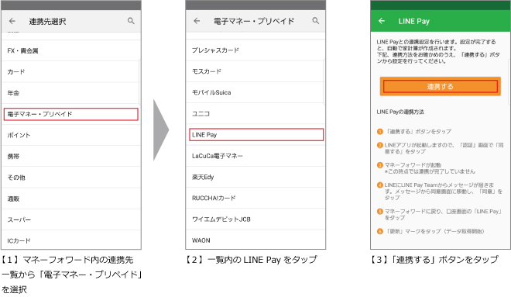The width and height of the screenshot is (511, 297).
Task: Choose 楽天Edy from list
Action: 256,177
